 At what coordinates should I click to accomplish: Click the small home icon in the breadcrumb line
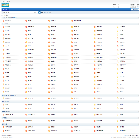pyautogui.click(x=2, y=15)
